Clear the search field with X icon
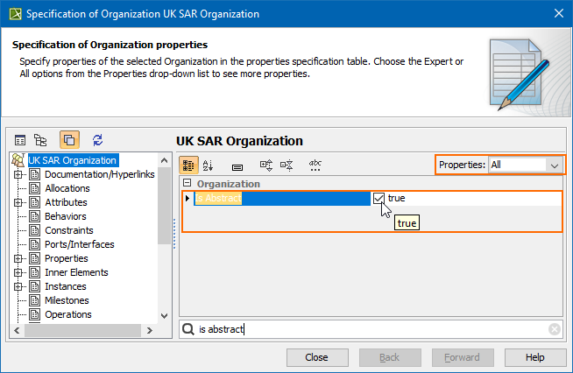Image resolution: width=573 pixels, height=373 pixels. 555,329
